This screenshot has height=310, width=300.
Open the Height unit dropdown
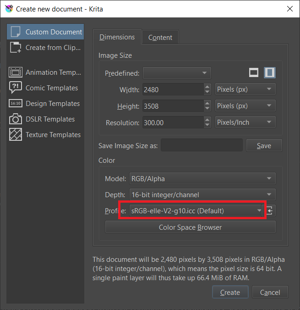click(x=245, y=106)
